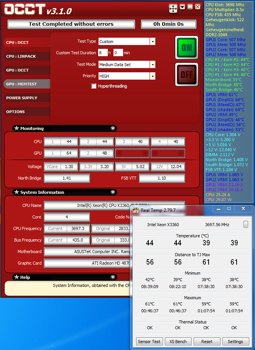Image resolution: width=255 pixels, height=350 pixels.
Task: Click the first Distance to TJ Max value
Action: point(150,262)
